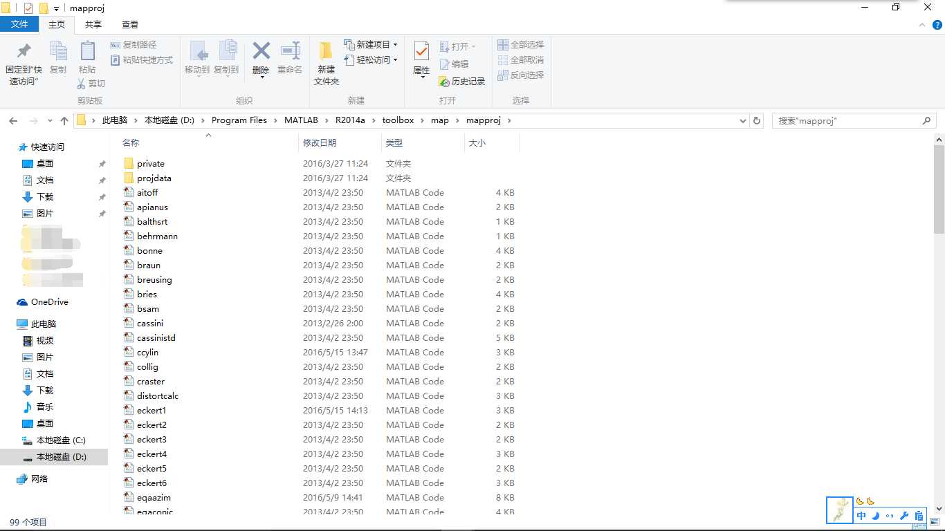
Task: Click the address bar Refresh button
Action: point(757,120)
